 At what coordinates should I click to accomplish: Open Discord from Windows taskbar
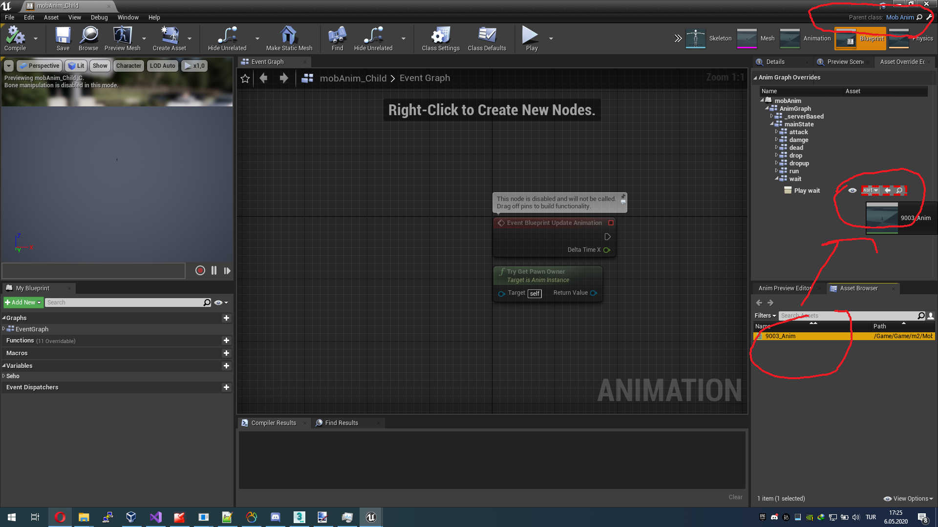[276, 517]
